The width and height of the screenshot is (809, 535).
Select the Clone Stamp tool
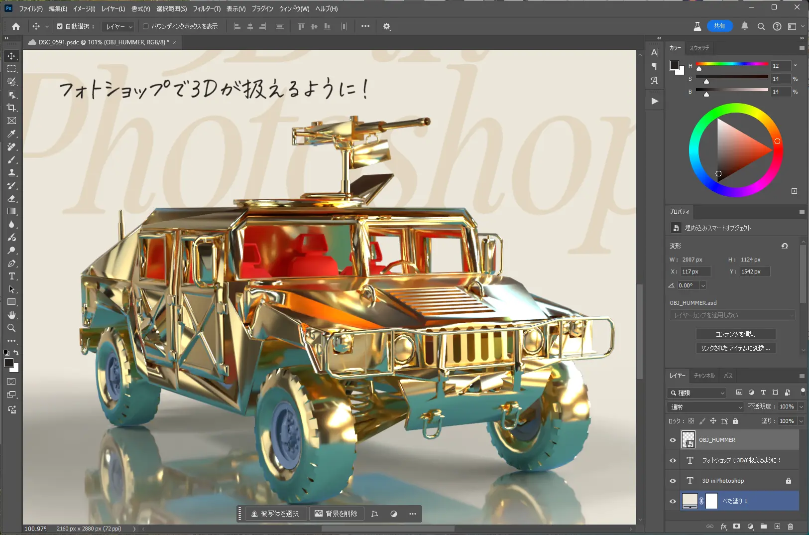11,172
